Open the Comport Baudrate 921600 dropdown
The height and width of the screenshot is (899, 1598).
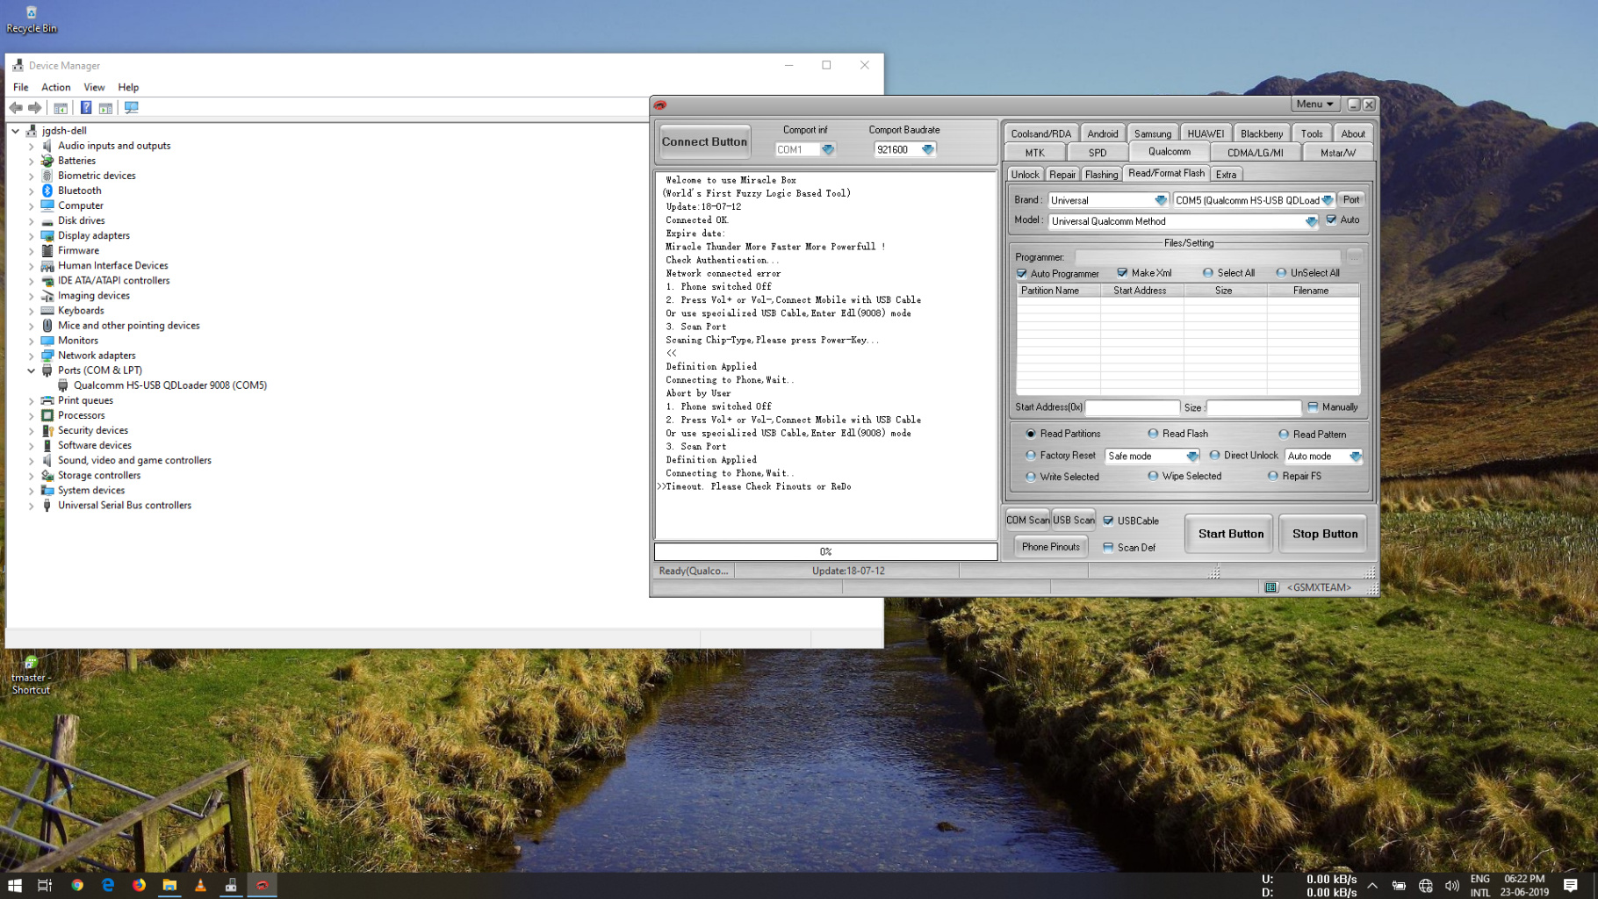(928, 149)
